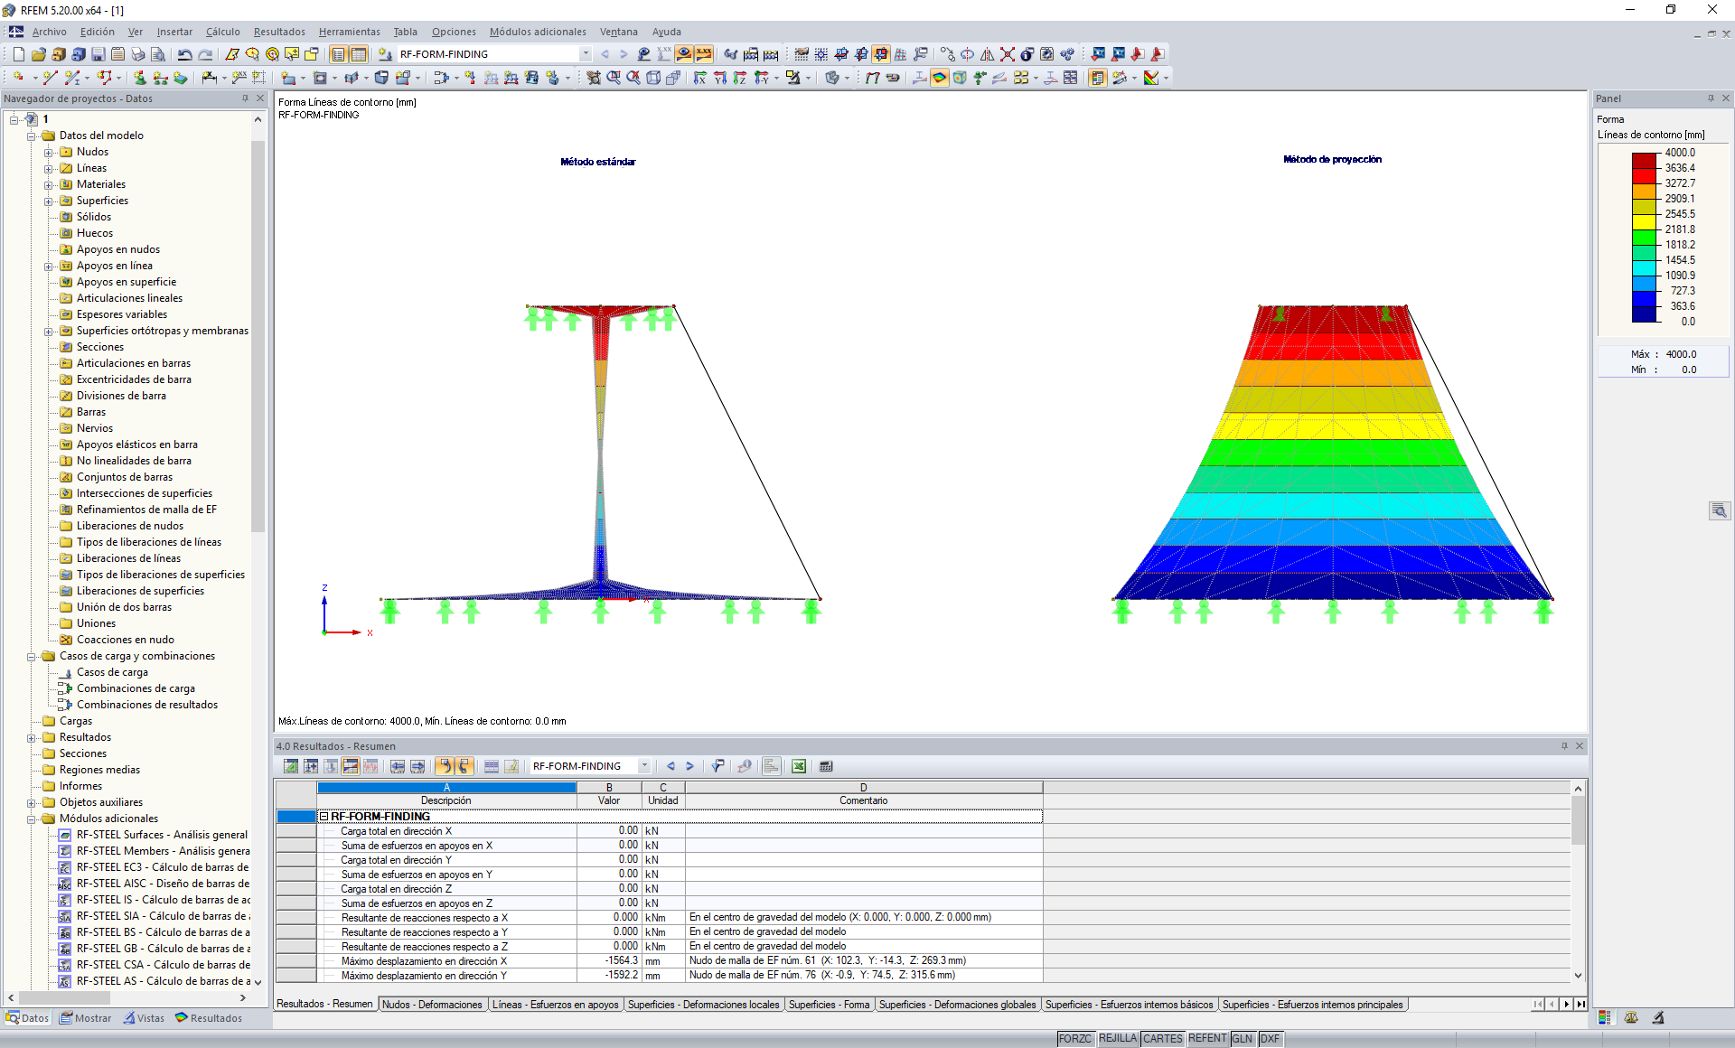Click the view in X direction icon
Viewport: 1735px width, 1048px height.
(x=699, y=78)
